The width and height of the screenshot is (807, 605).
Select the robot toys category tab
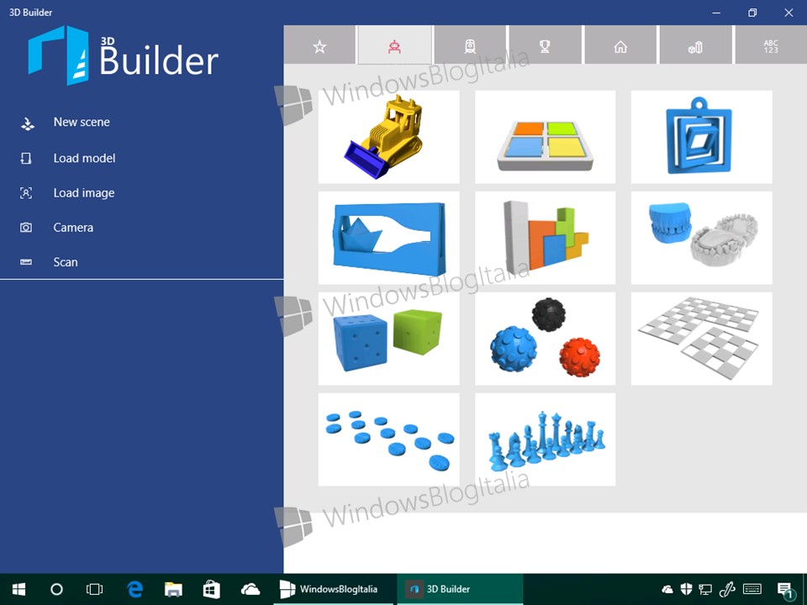point(395,45)
